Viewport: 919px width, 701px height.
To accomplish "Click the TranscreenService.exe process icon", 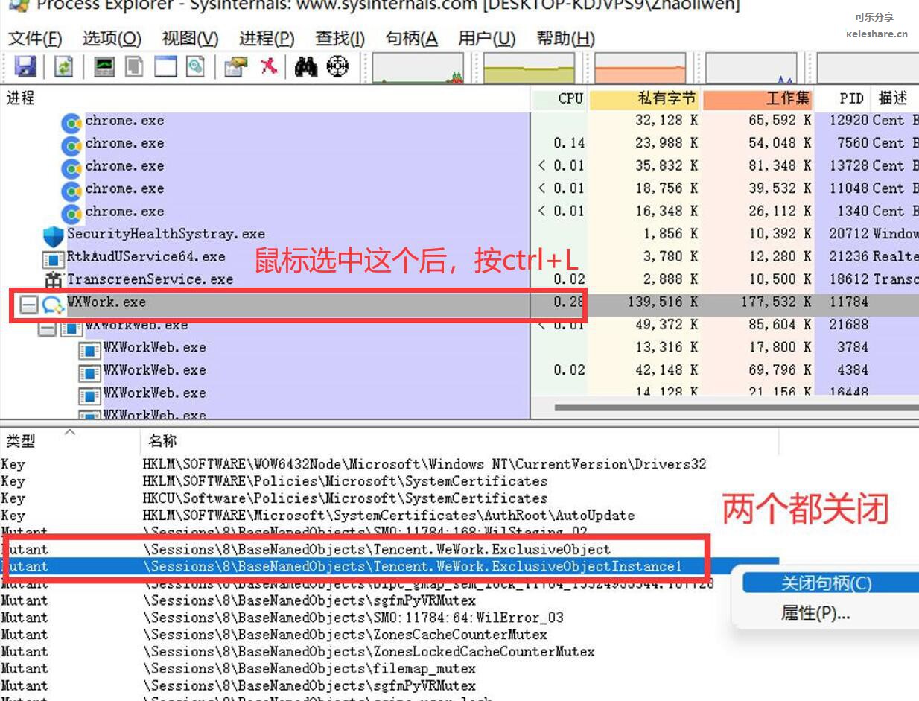I will 54,281.
